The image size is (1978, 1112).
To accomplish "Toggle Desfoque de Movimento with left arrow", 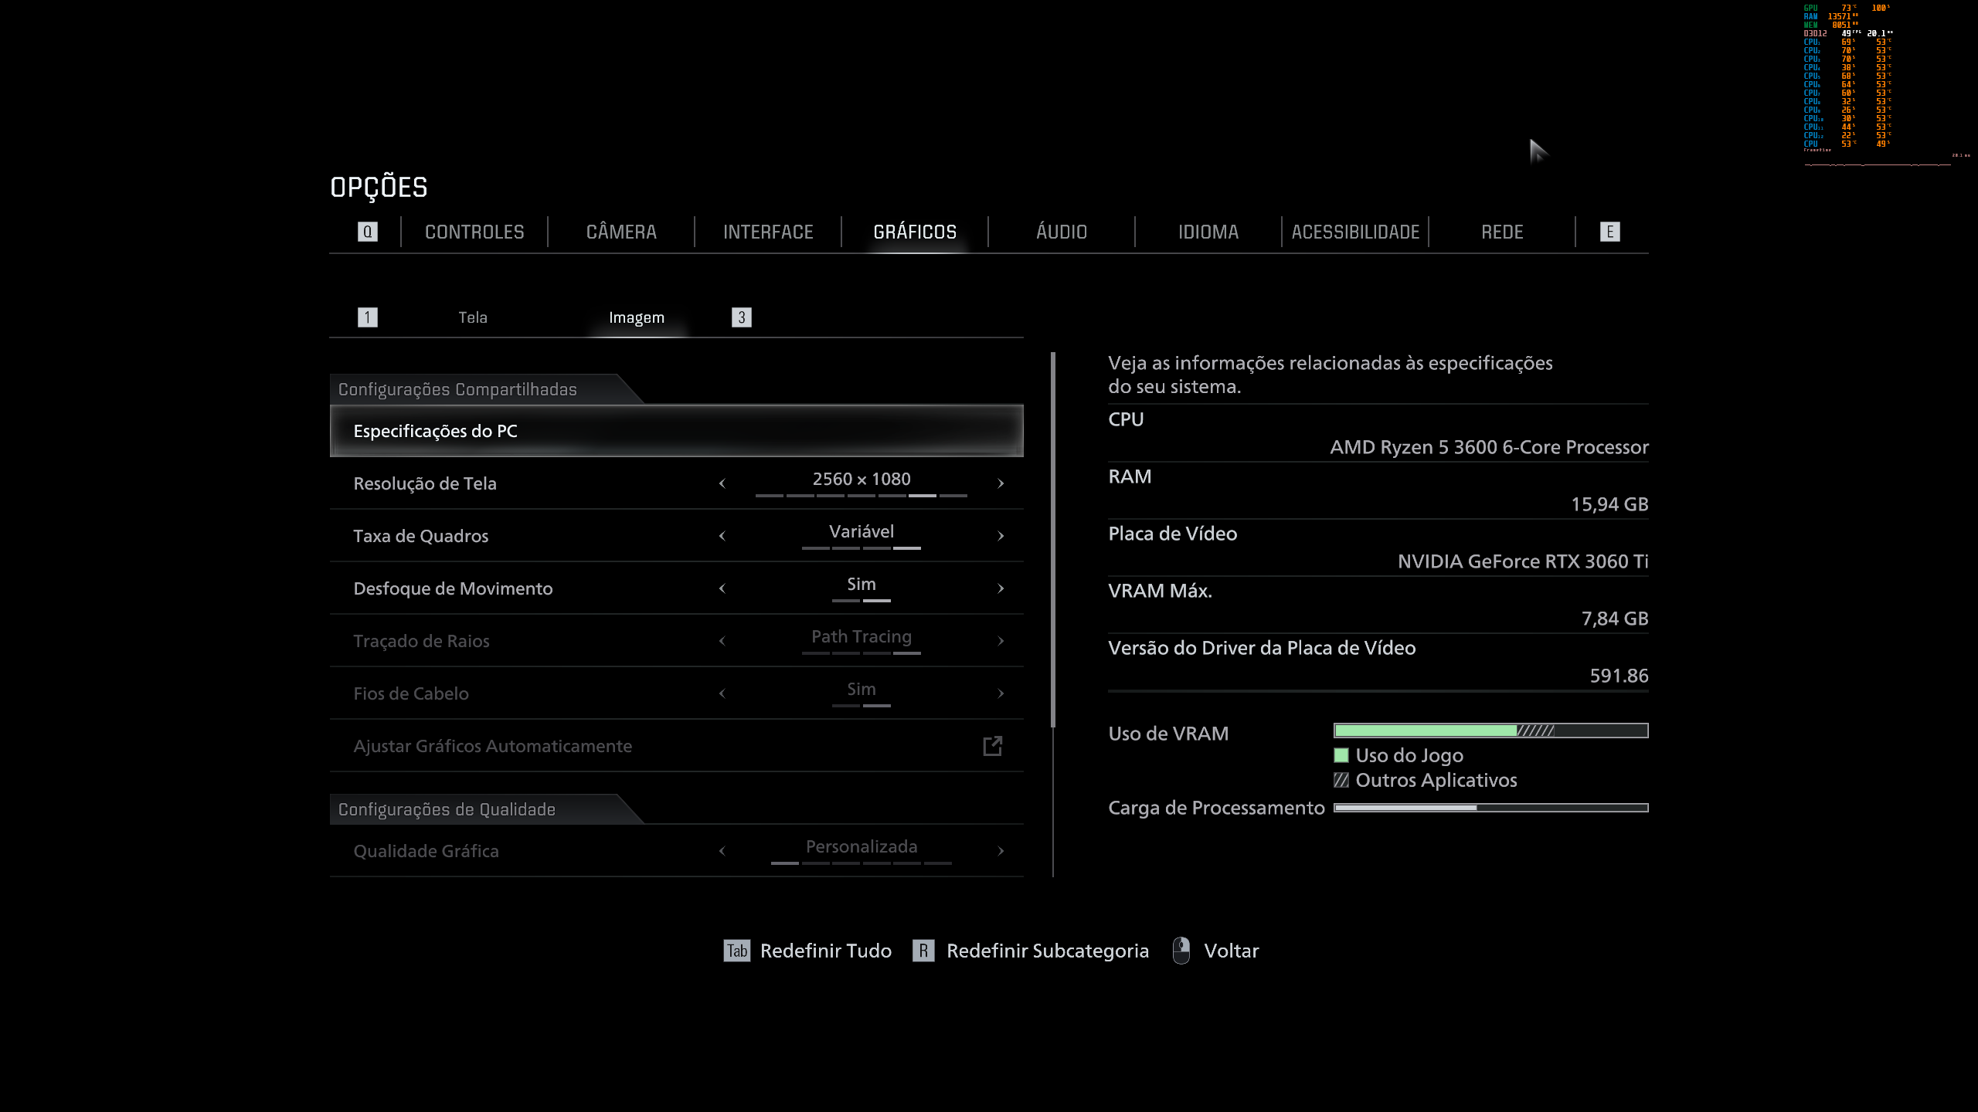I will 722,588.
